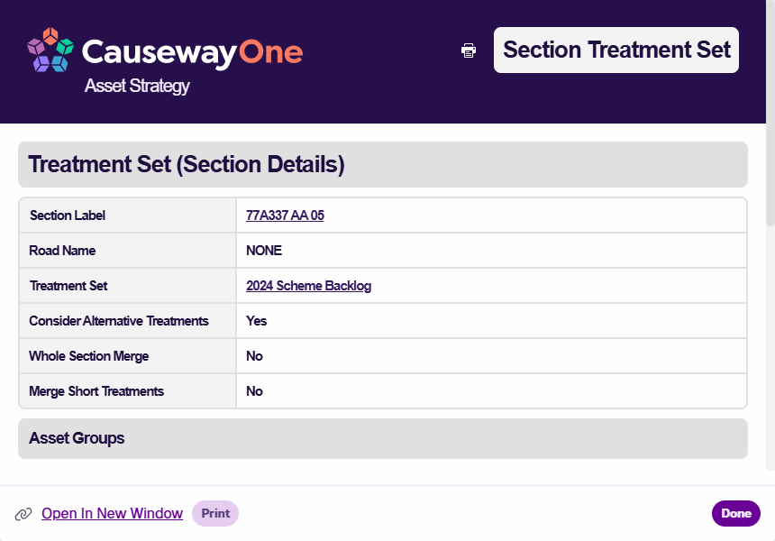Click Open In New Window link
This screenshot has width=775, height=541.
tap(113, 513)
